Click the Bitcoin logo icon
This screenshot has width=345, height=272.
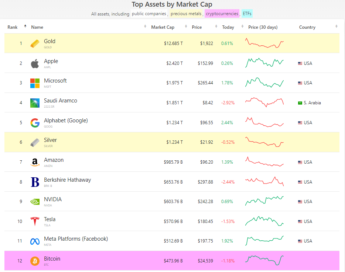(35, 261)
